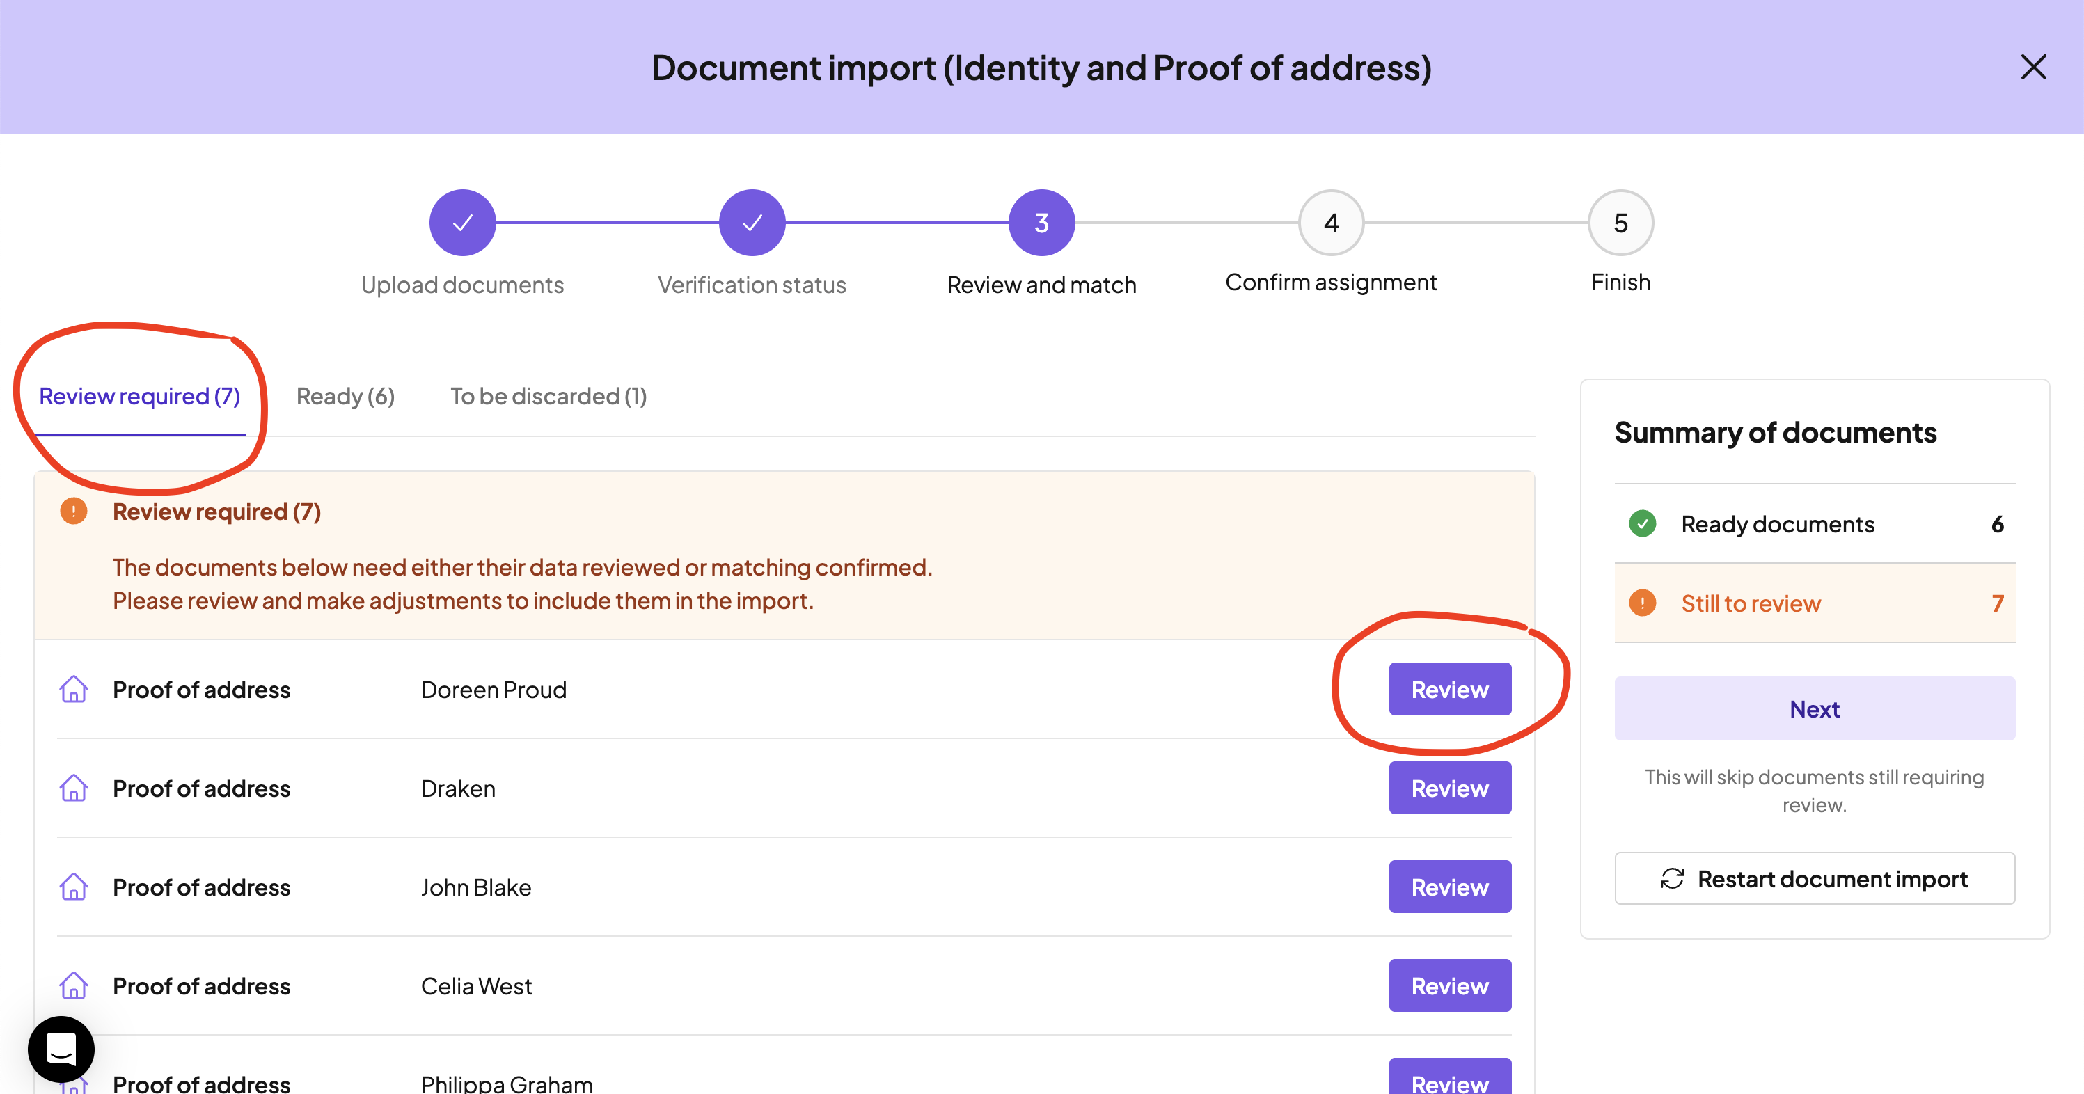The image size is (2084, 1094).
Task: Open the To be discarded (1) tab
Action: (548, 396)
